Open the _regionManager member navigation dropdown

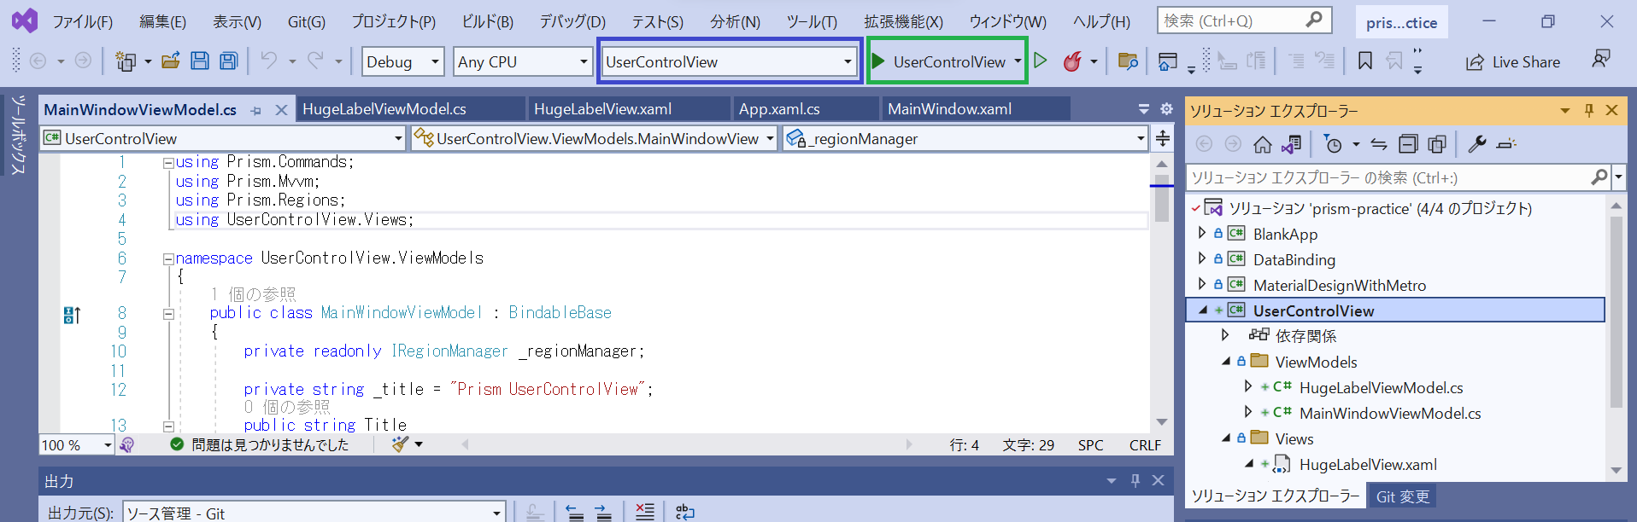tap(965, 138)
